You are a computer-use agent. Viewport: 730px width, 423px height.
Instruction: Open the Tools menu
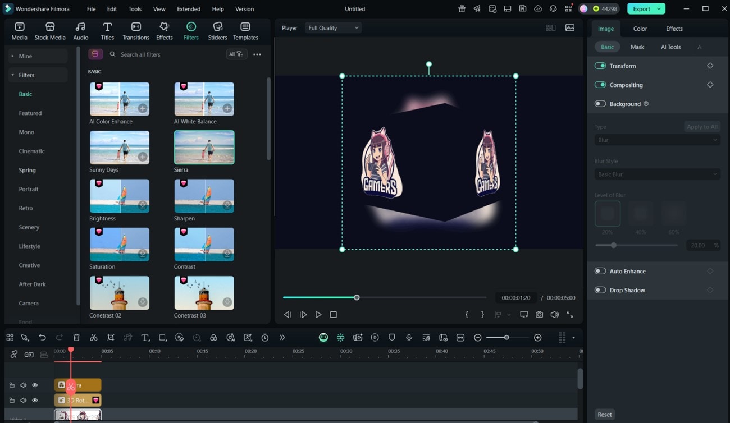(x=135, y=9)
